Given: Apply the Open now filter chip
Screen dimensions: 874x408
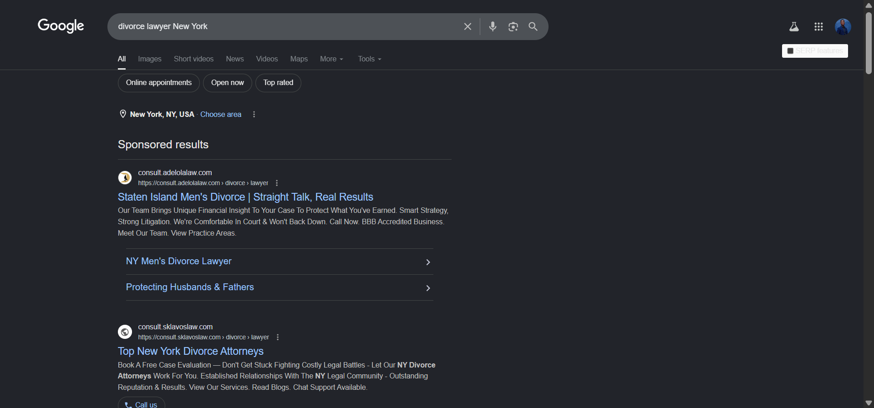Looking at the screenshot, I should [x=228, y=83].
